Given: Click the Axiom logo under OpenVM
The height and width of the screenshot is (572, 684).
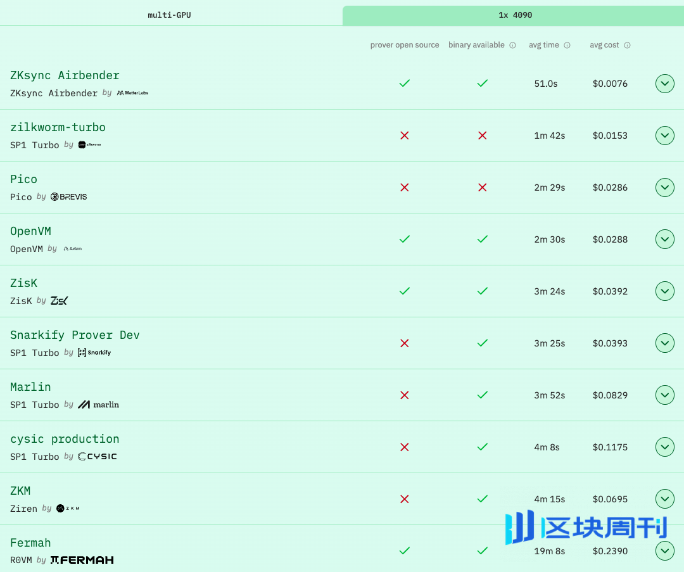Looking at the screenshot, I should point(73,248).
